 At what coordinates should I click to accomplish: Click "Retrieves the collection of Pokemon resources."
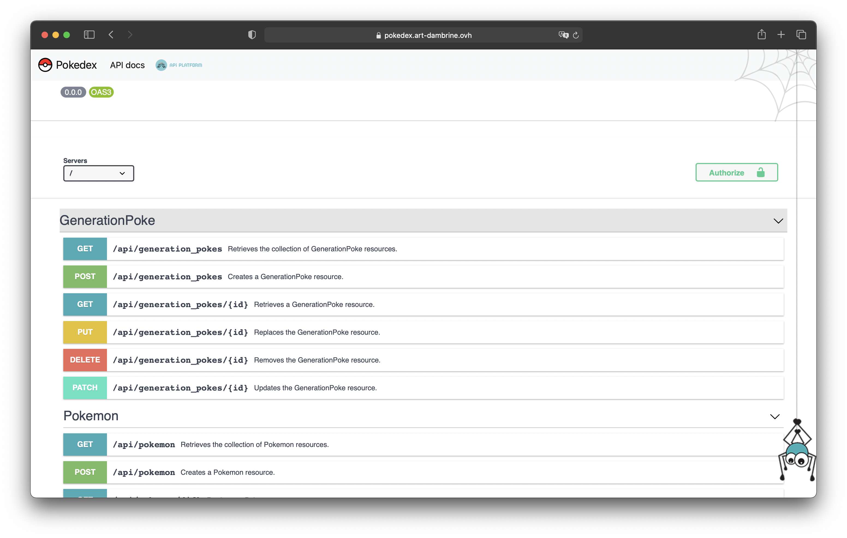tap(255, 445)
